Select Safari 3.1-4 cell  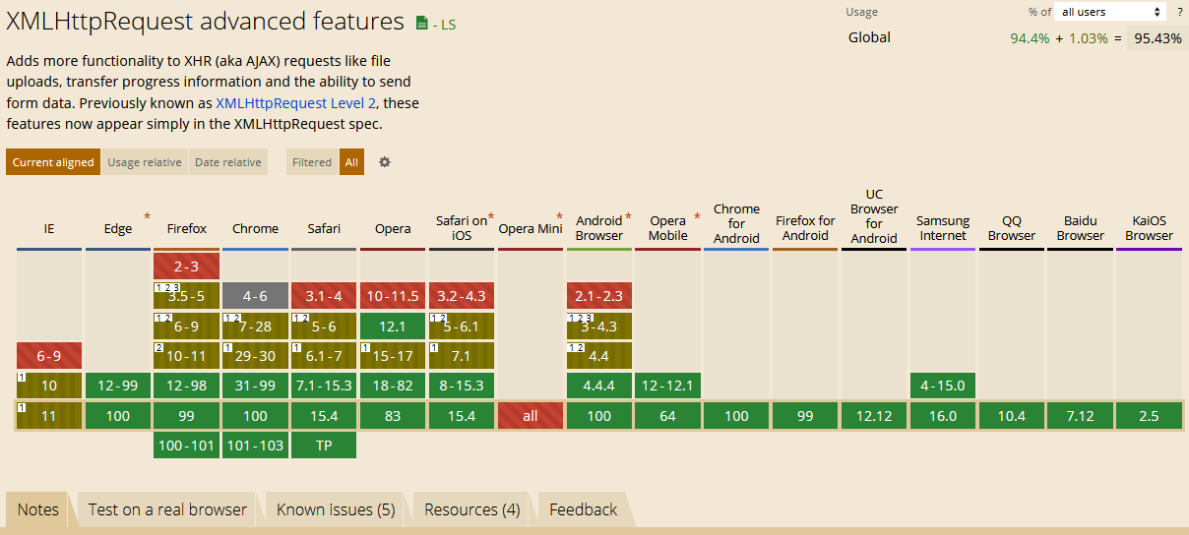click(x=324, y=296)
